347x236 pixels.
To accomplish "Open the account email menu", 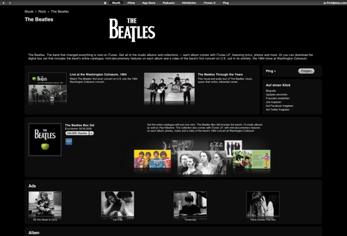I will (x=335, y=3).
